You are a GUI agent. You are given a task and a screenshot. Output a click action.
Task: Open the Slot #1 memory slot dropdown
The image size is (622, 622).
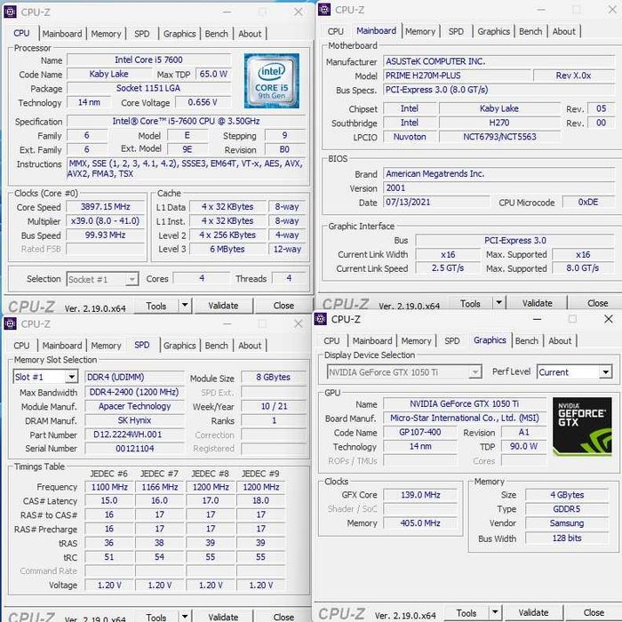(x=71, y=377)
